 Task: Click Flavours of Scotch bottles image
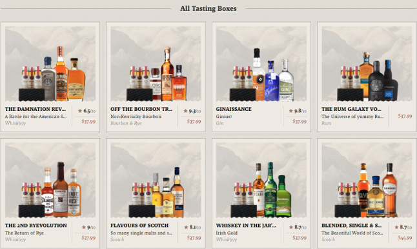pyautogui.click(x=156, y=180)
